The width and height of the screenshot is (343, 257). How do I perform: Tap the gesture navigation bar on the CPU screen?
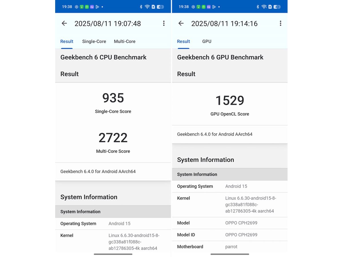coord(113,254)
